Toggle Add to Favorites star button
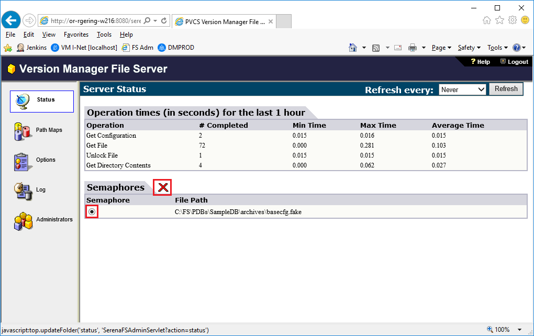534x336 pixels. point(499,20)
